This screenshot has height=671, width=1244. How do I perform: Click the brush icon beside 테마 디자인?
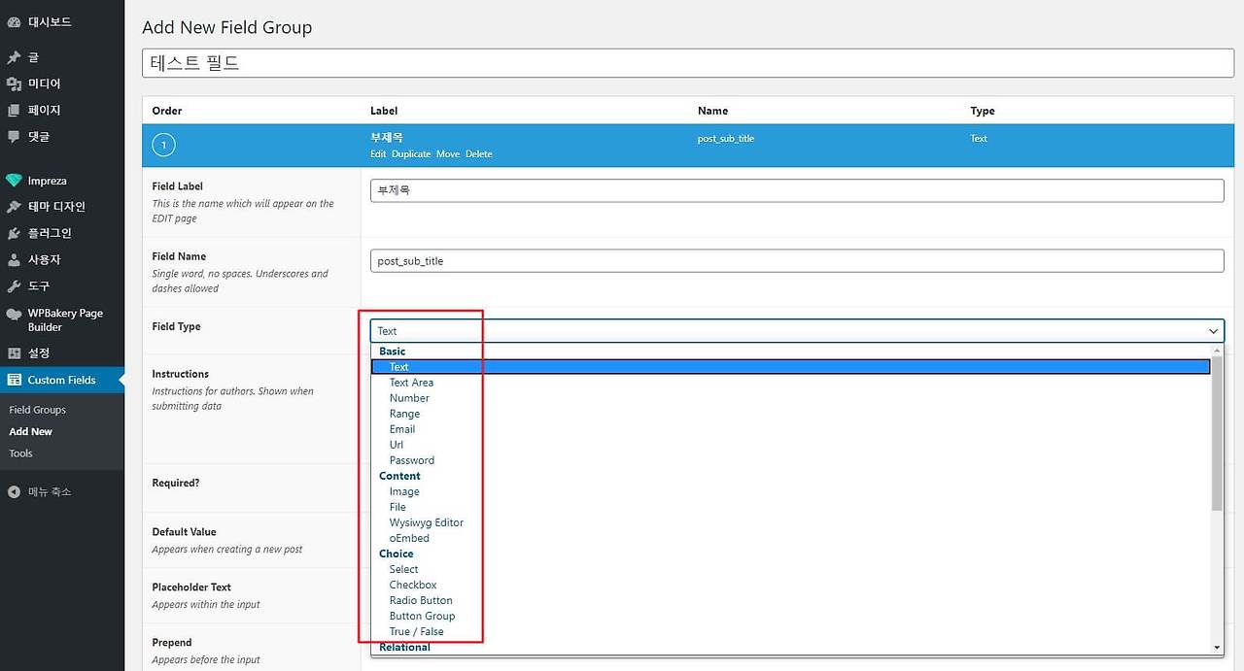click(x=14, y=207)
